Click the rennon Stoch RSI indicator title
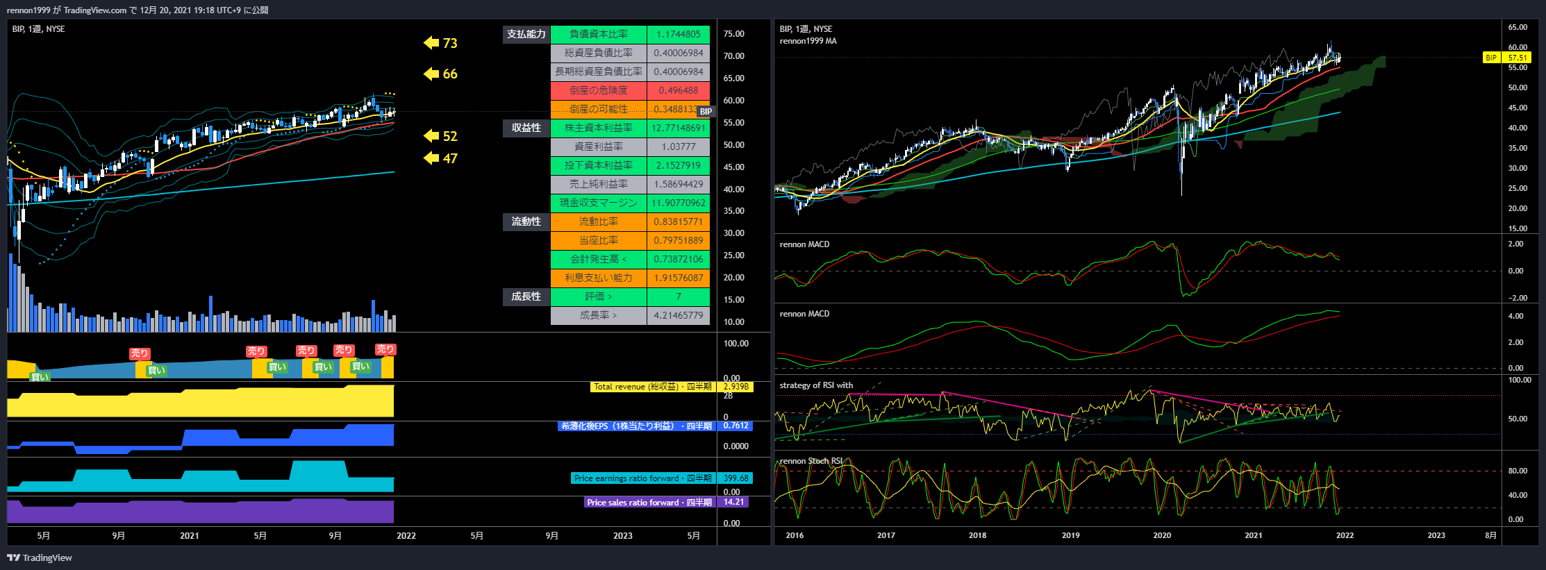This screenshot has width=1546, height=570. [x=811, y=461]
